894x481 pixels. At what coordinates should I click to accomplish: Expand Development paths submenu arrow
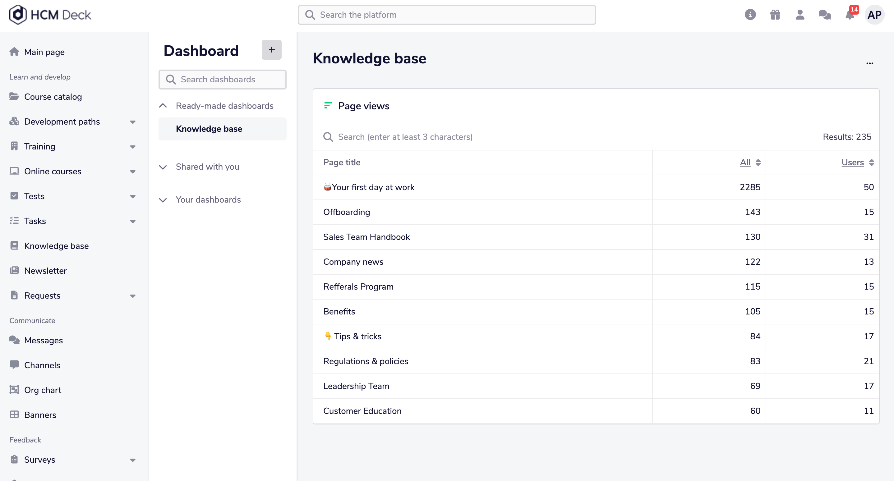click(x=132, y=122)
